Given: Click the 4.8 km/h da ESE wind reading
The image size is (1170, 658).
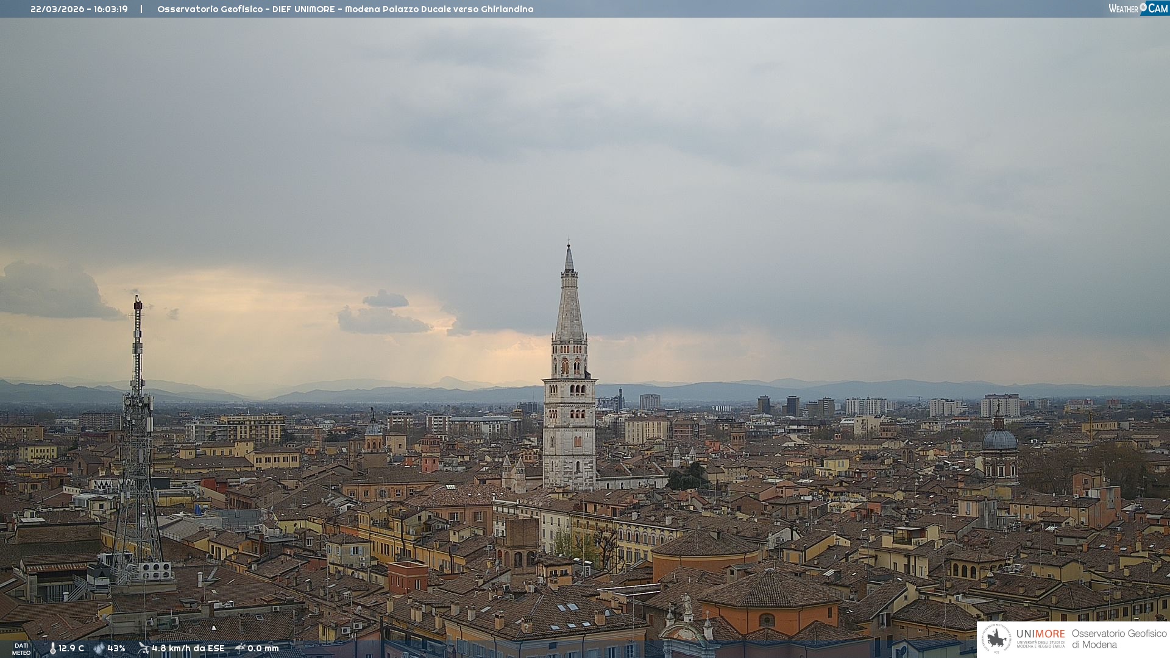Looking at the screenshot, I should coord(188,649).
